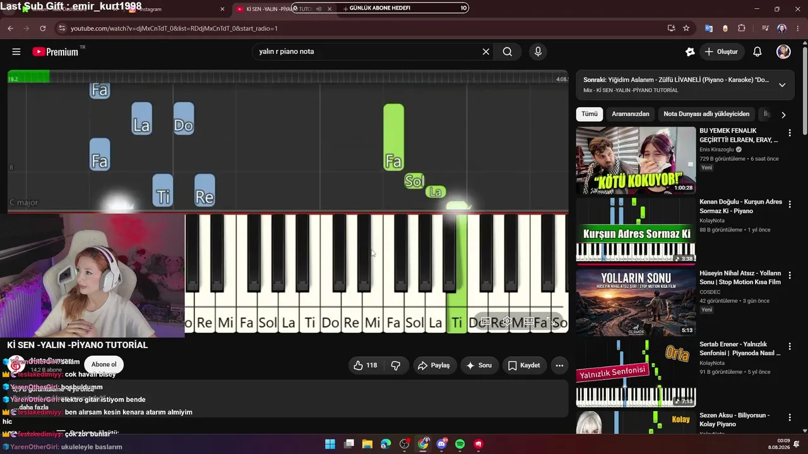This screenshot has height=454, width=808.
Task: Open the Oluştur create menu
Action: 721,52
